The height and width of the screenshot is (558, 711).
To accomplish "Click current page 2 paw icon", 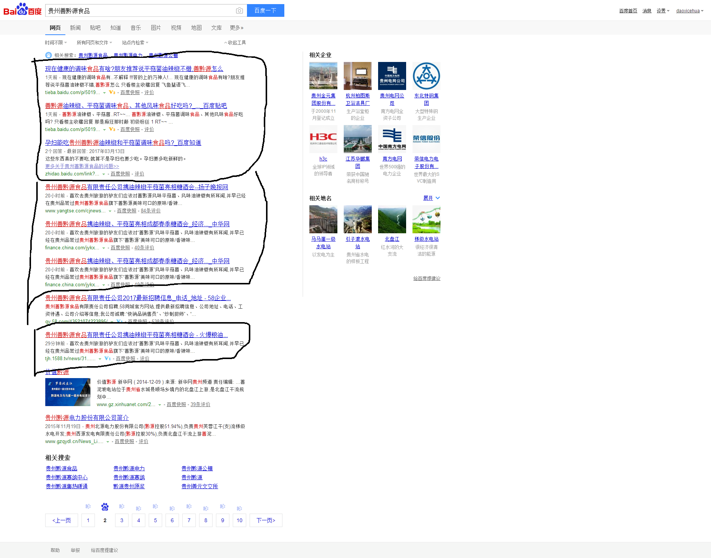I will coord(105,506).
